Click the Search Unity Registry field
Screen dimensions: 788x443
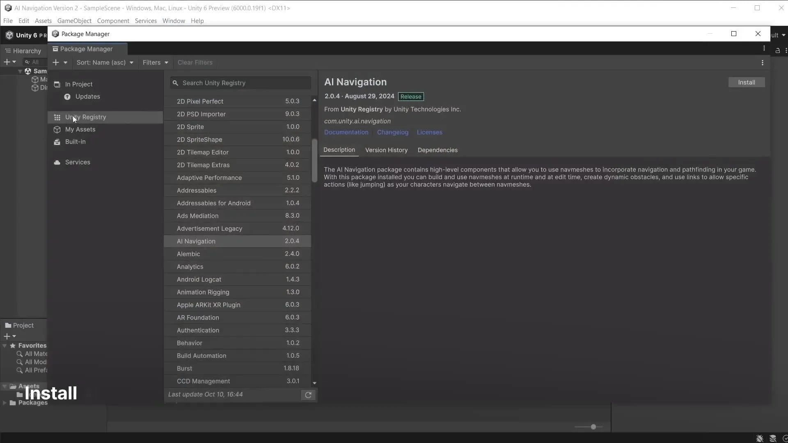point(240,83)
